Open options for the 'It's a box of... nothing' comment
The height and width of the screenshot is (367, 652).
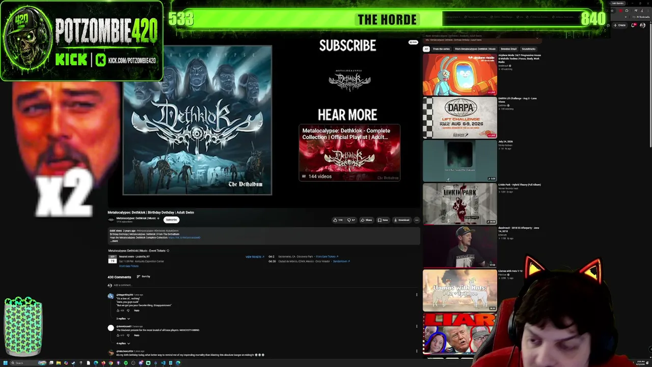point(417,295)
